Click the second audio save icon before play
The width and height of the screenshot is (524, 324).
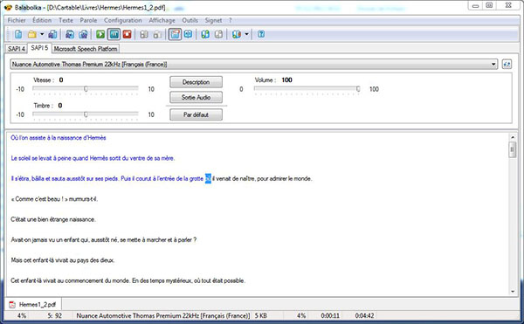[x=83, y=34]
